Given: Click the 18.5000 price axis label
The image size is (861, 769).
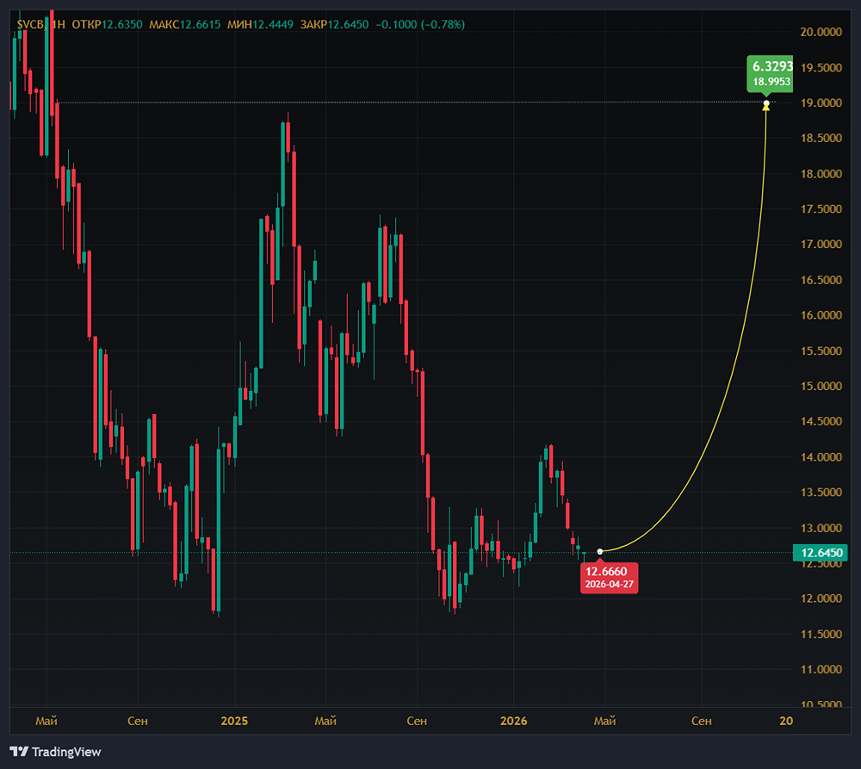Looking at the screenshot, I should coord(821,138).
